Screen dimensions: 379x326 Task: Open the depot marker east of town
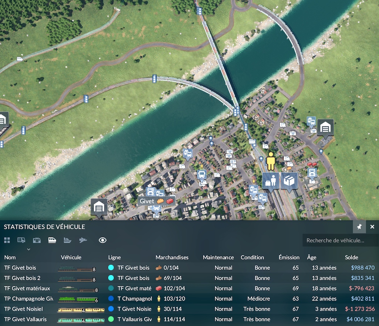(x=325, y=128)
